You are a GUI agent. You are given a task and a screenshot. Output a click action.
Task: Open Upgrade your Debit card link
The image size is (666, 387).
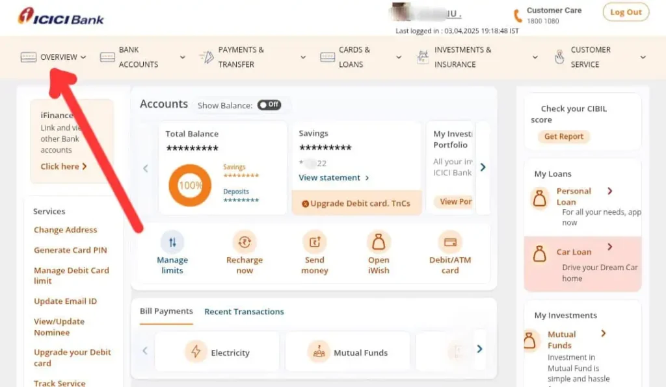[x=72, y=358]
